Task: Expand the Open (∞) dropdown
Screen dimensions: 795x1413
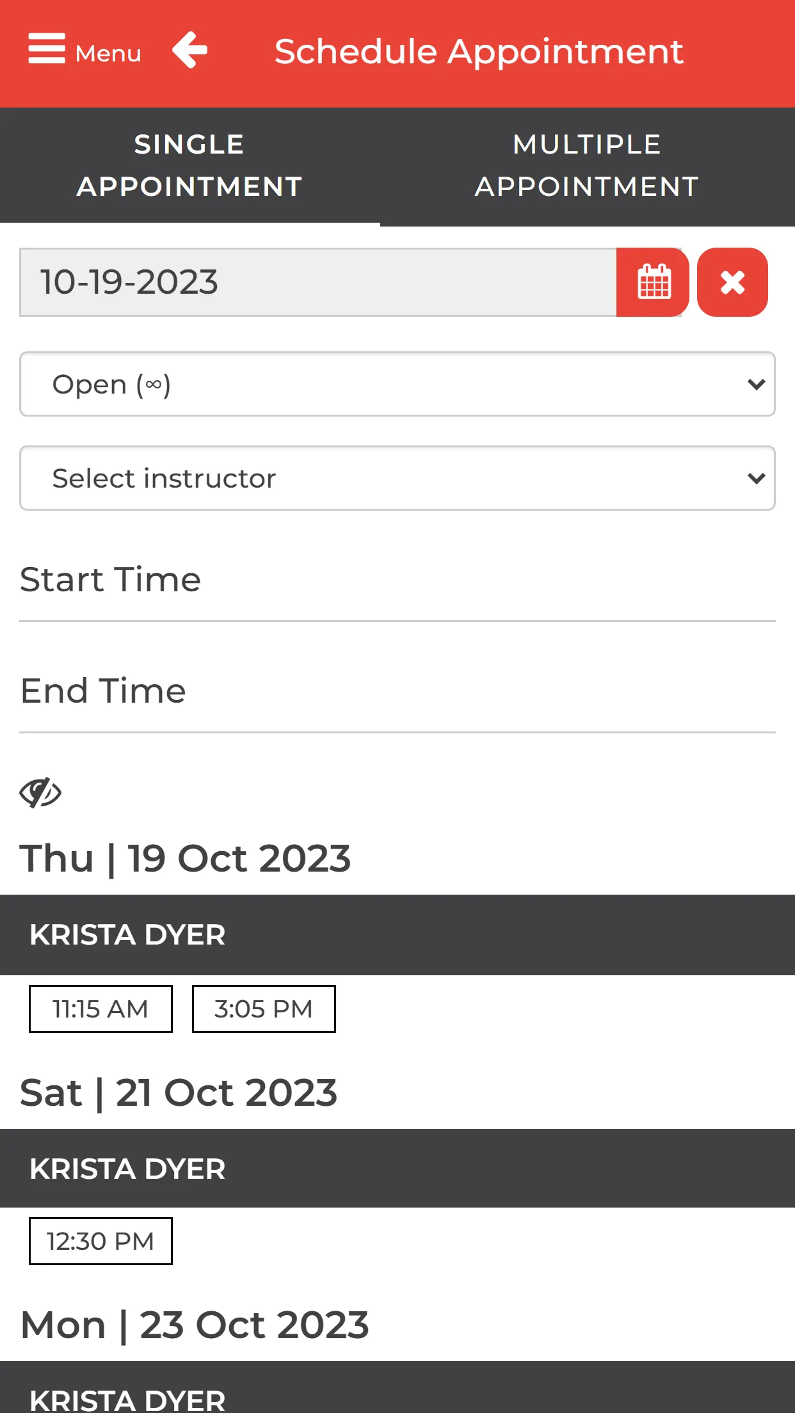Action: 397,384
